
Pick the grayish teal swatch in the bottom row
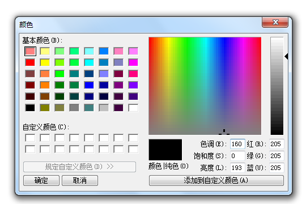pyautogui.click(x=89, y=108)
